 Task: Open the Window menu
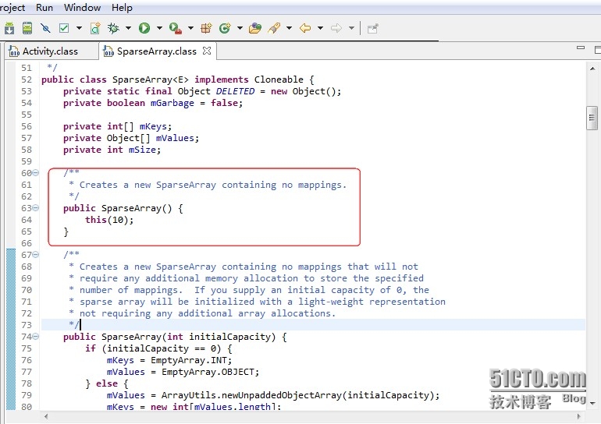(83, 7)
